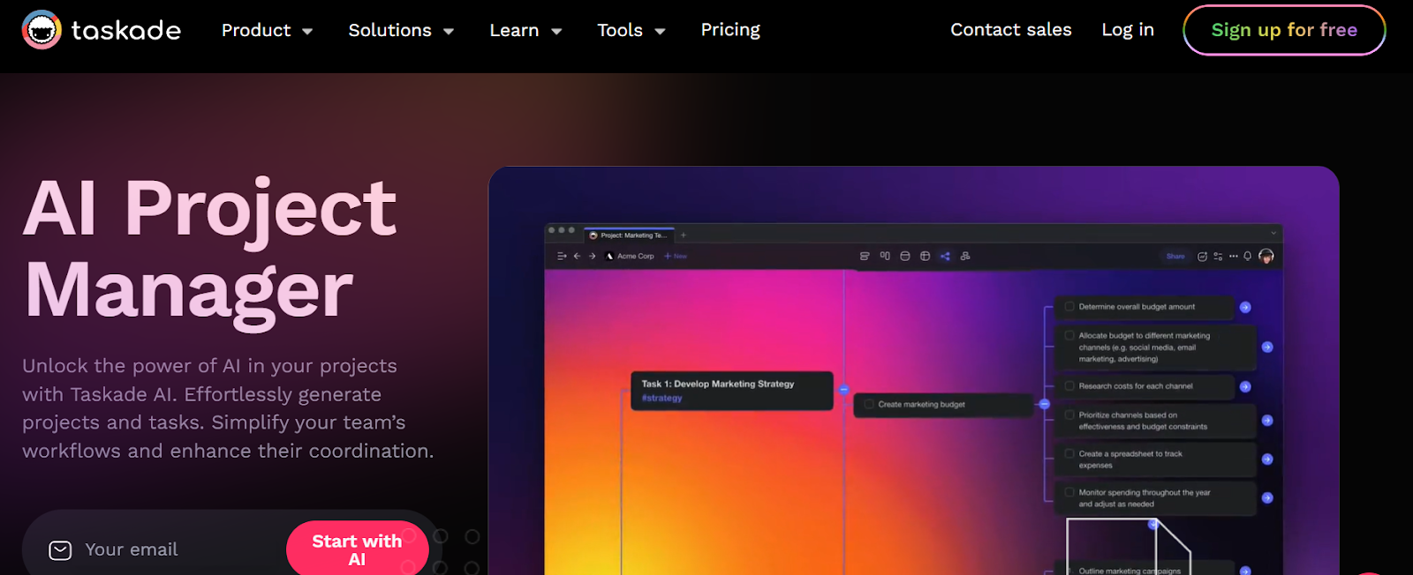This screenshot has width=1413, height=575.
Task: Select the highlighted mind map view icon
Action: (x=945, y=257)
